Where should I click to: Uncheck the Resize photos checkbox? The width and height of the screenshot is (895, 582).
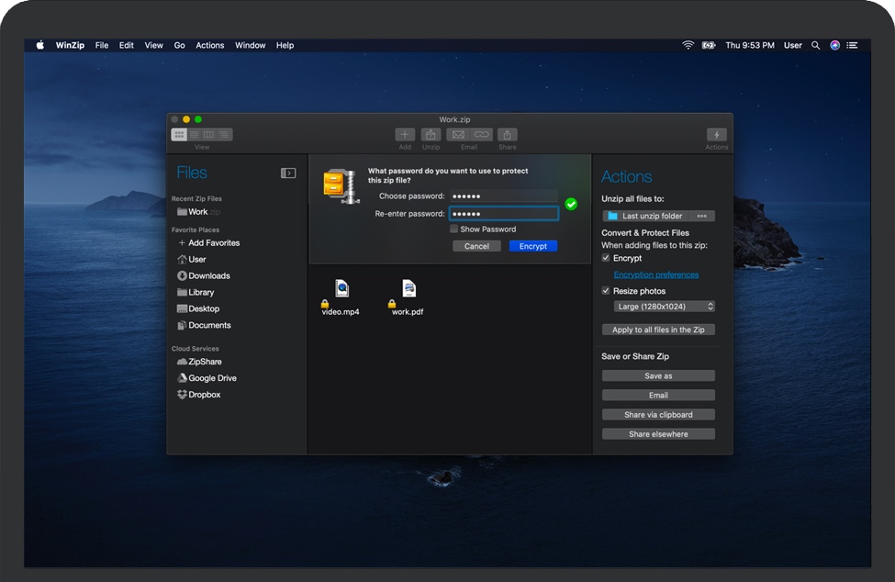click(x=606, y=290)
